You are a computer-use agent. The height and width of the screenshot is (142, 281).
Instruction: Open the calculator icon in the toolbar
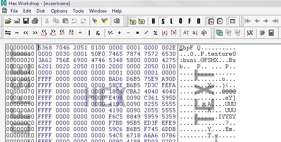coord(271,33)
